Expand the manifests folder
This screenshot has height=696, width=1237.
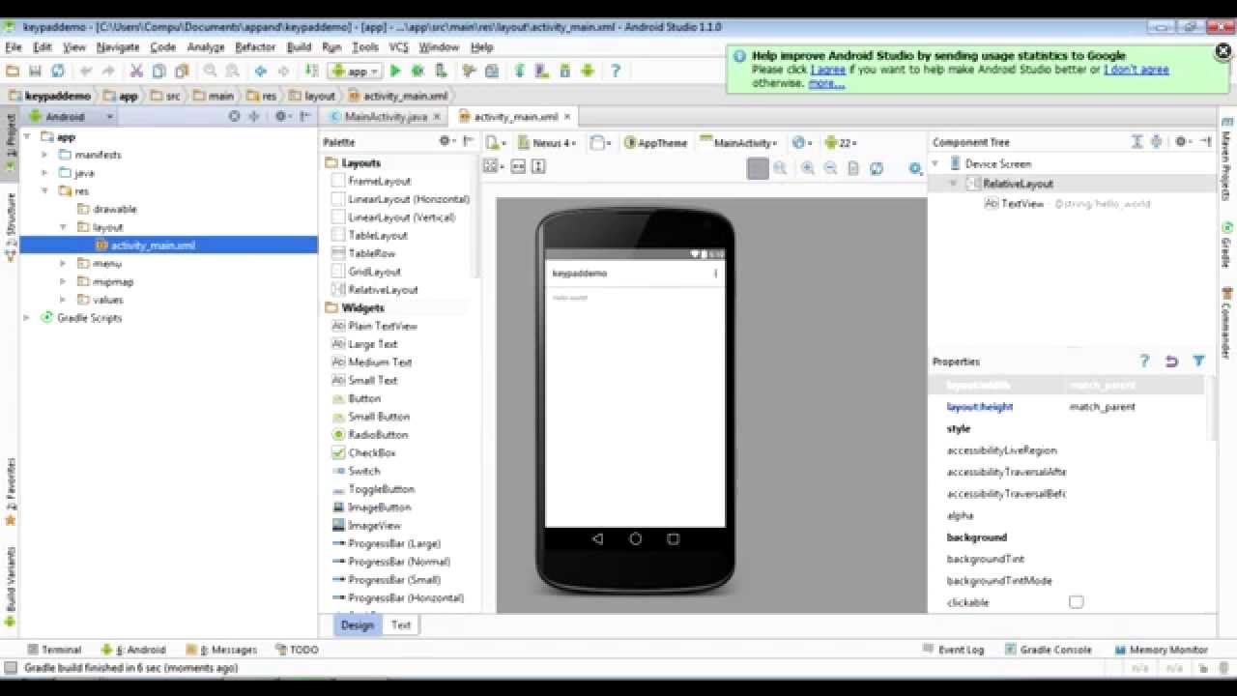point(44,155)
